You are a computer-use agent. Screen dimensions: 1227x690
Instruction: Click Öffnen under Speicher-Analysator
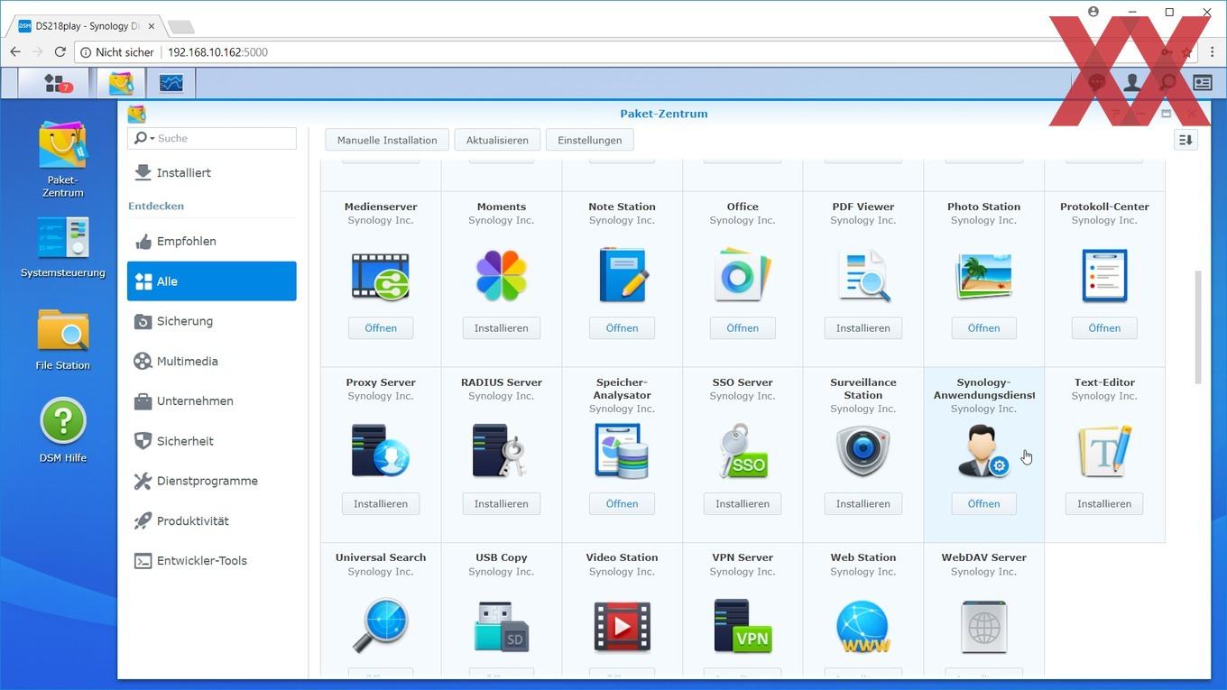[623, 503]
